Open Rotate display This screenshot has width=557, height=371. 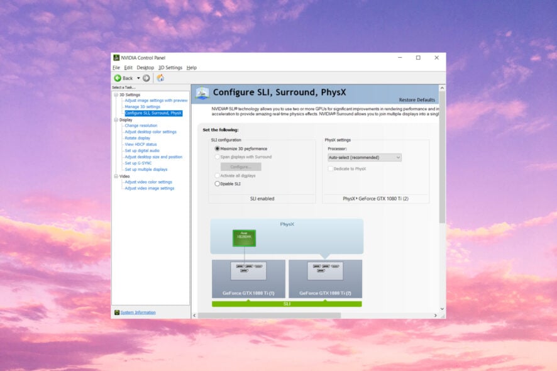tap(138, 138)
